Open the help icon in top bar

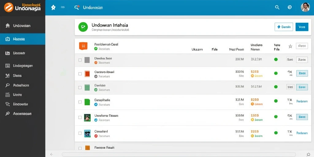tap(289, 7)
